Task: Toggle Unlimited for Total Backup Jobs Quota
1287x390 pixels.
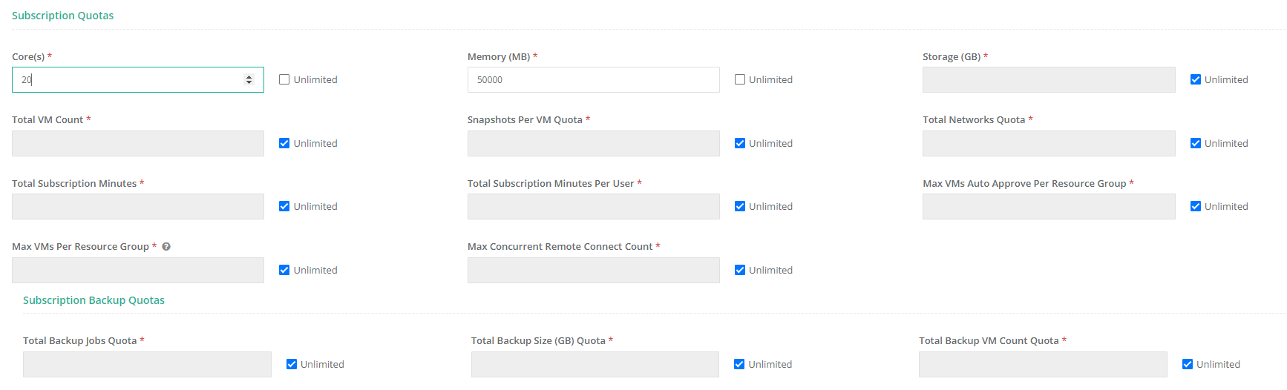Action: pos(292,365)
